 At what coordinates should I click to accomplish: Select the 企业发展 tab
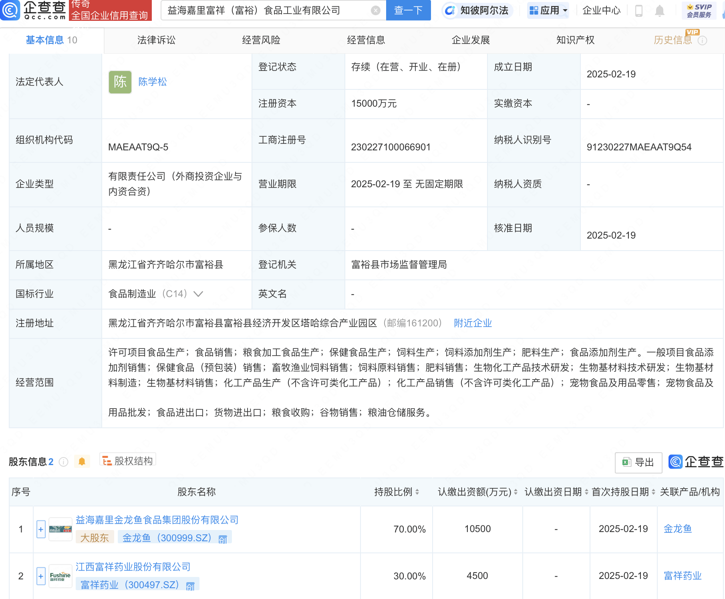[x=471, y=40]
